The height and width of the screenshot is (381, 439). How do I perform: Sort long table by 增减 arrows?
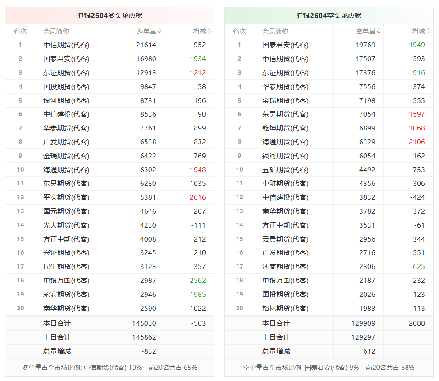click(x=209, y=31)
